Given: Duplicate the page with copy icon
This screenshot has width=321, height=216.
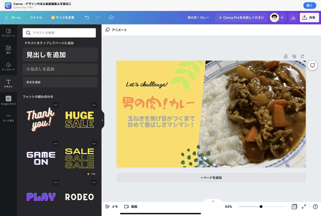Looking at the screenshot, I should [294, 56].
